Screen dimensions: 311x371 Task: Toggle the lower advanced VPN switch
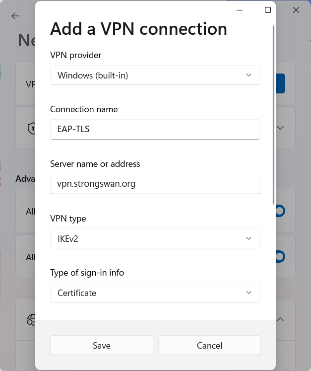click(x=280, y=257)
